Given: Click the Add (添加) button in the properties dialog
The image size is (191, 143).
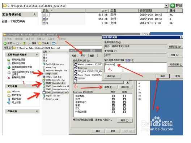Looking at the screenshot, I should coord(110,87).
